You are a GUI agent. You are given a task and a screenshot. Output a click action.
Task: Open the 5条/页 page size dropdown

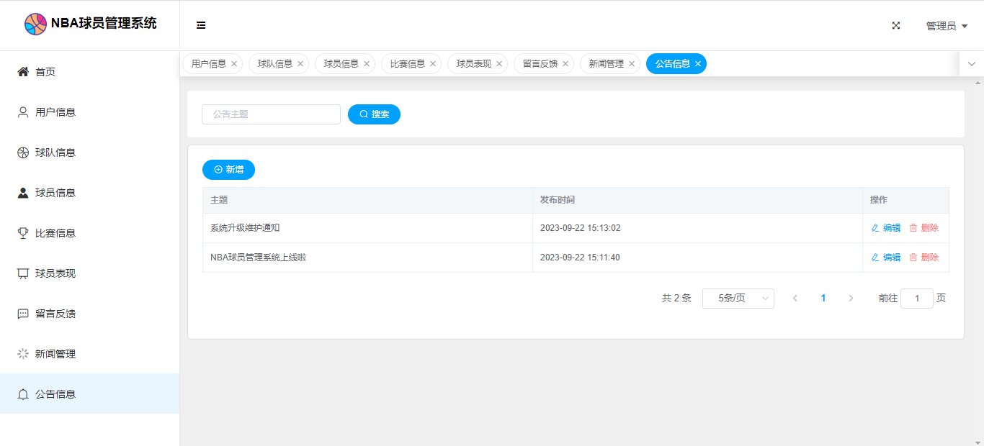pyautogui.click(x=738, y=299)
